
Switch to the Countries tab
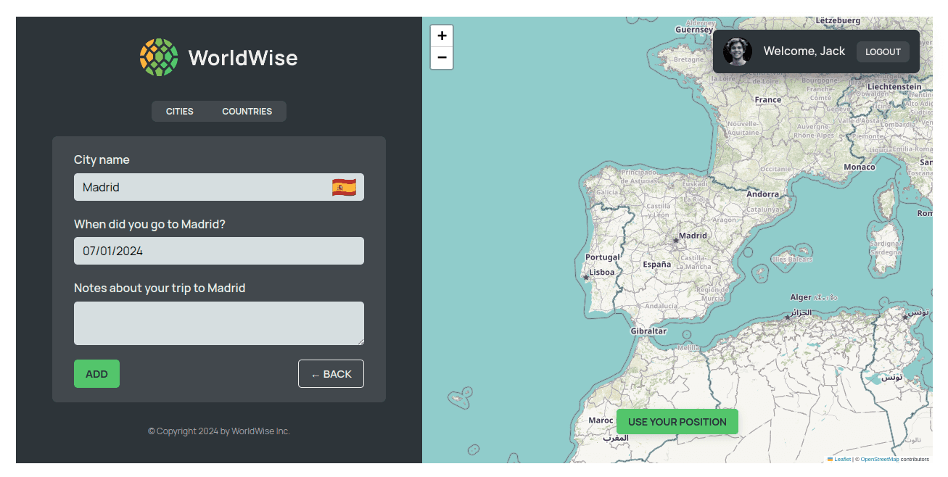tap(247, 111)
